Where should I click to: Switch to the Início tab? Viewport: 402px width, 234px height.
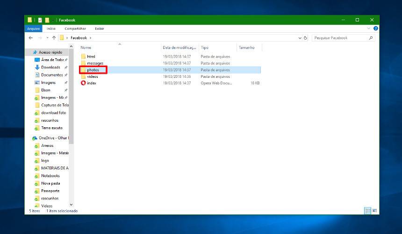(51, 28)
